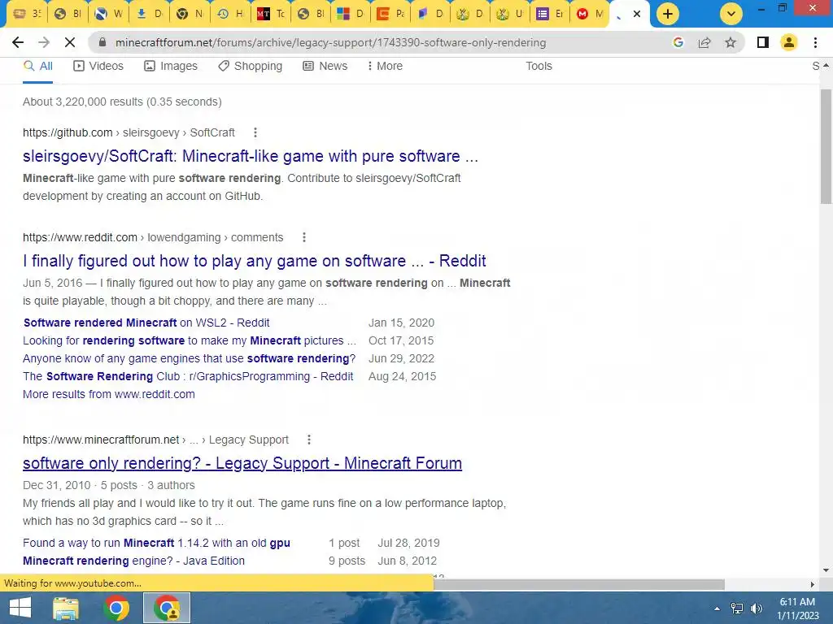
Task: Go forward with the forward arrow
Action: coord(44,42)
